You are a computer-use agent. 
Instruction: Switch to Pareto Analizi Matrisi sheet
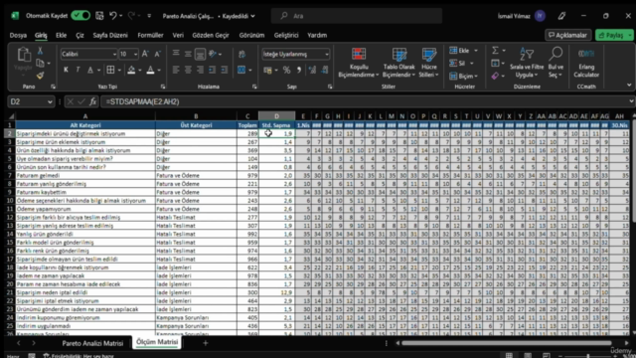coord(92,343)
